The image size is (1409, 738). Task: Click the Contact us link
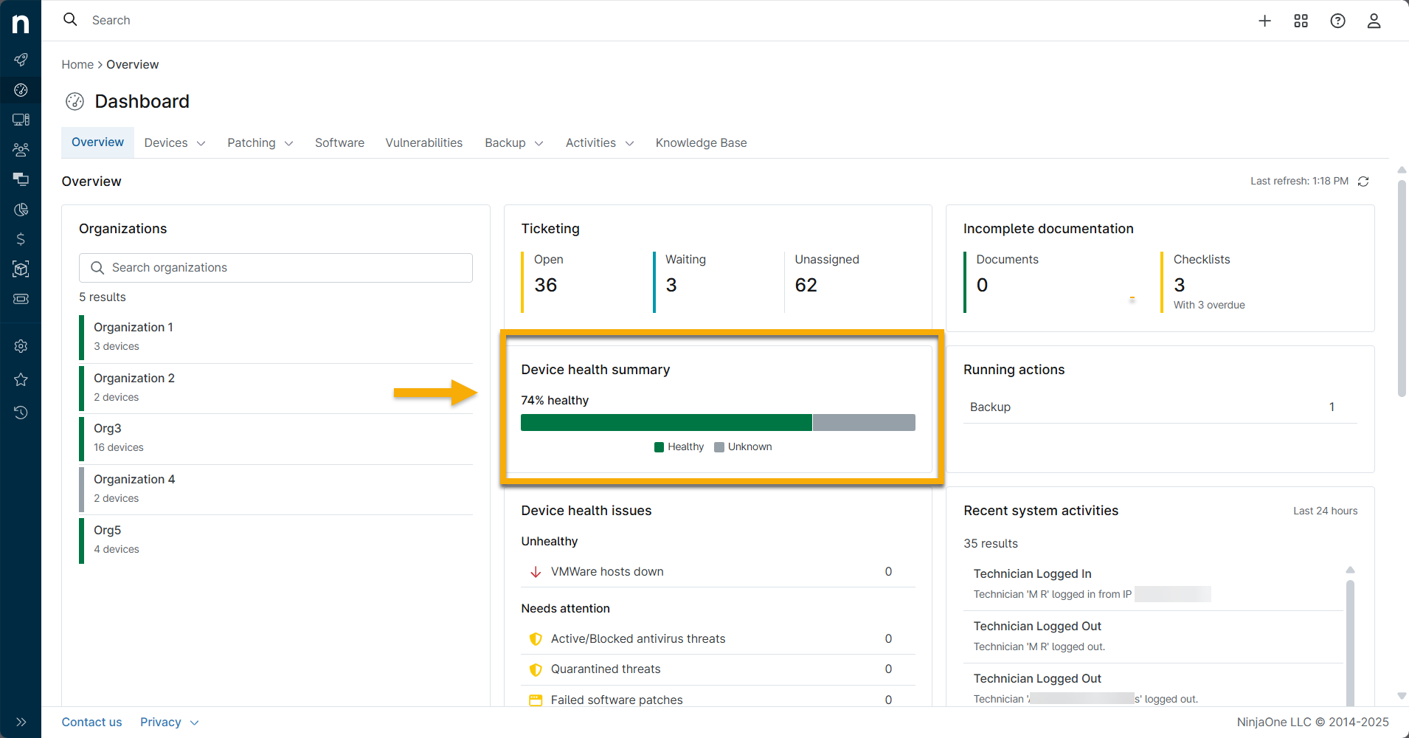(91, 722)
